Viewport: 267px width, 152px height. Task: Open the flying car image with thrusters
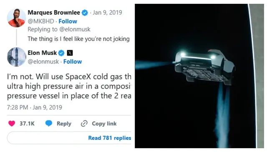click(199, 76)
